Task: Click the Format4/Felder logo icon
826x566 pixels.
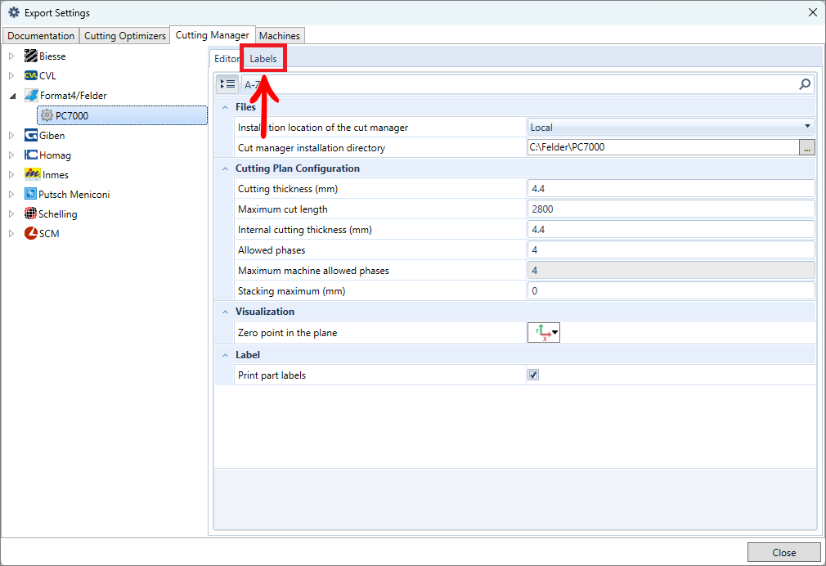Action: tap(32, 96)
